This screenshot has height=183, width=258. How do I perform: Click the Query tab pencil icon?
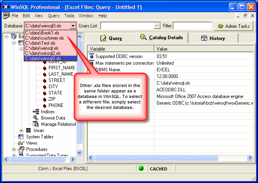[103, 38]
